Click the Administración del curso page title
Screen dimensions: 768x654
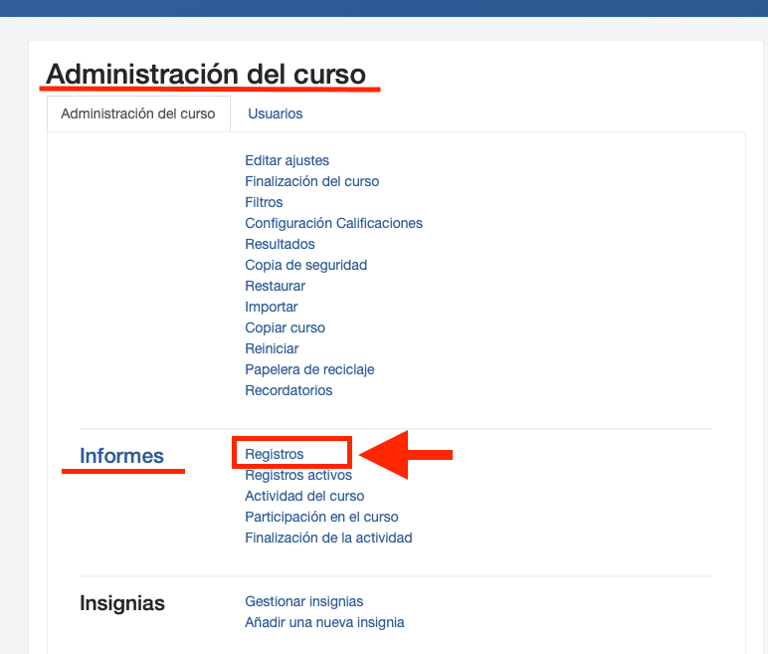(x=206, y=74)
